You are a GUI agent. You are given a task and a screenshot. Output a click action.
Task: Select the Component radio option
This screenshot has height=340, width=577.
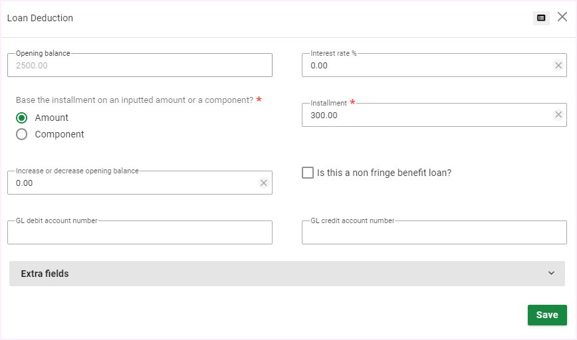pos(22,134)
